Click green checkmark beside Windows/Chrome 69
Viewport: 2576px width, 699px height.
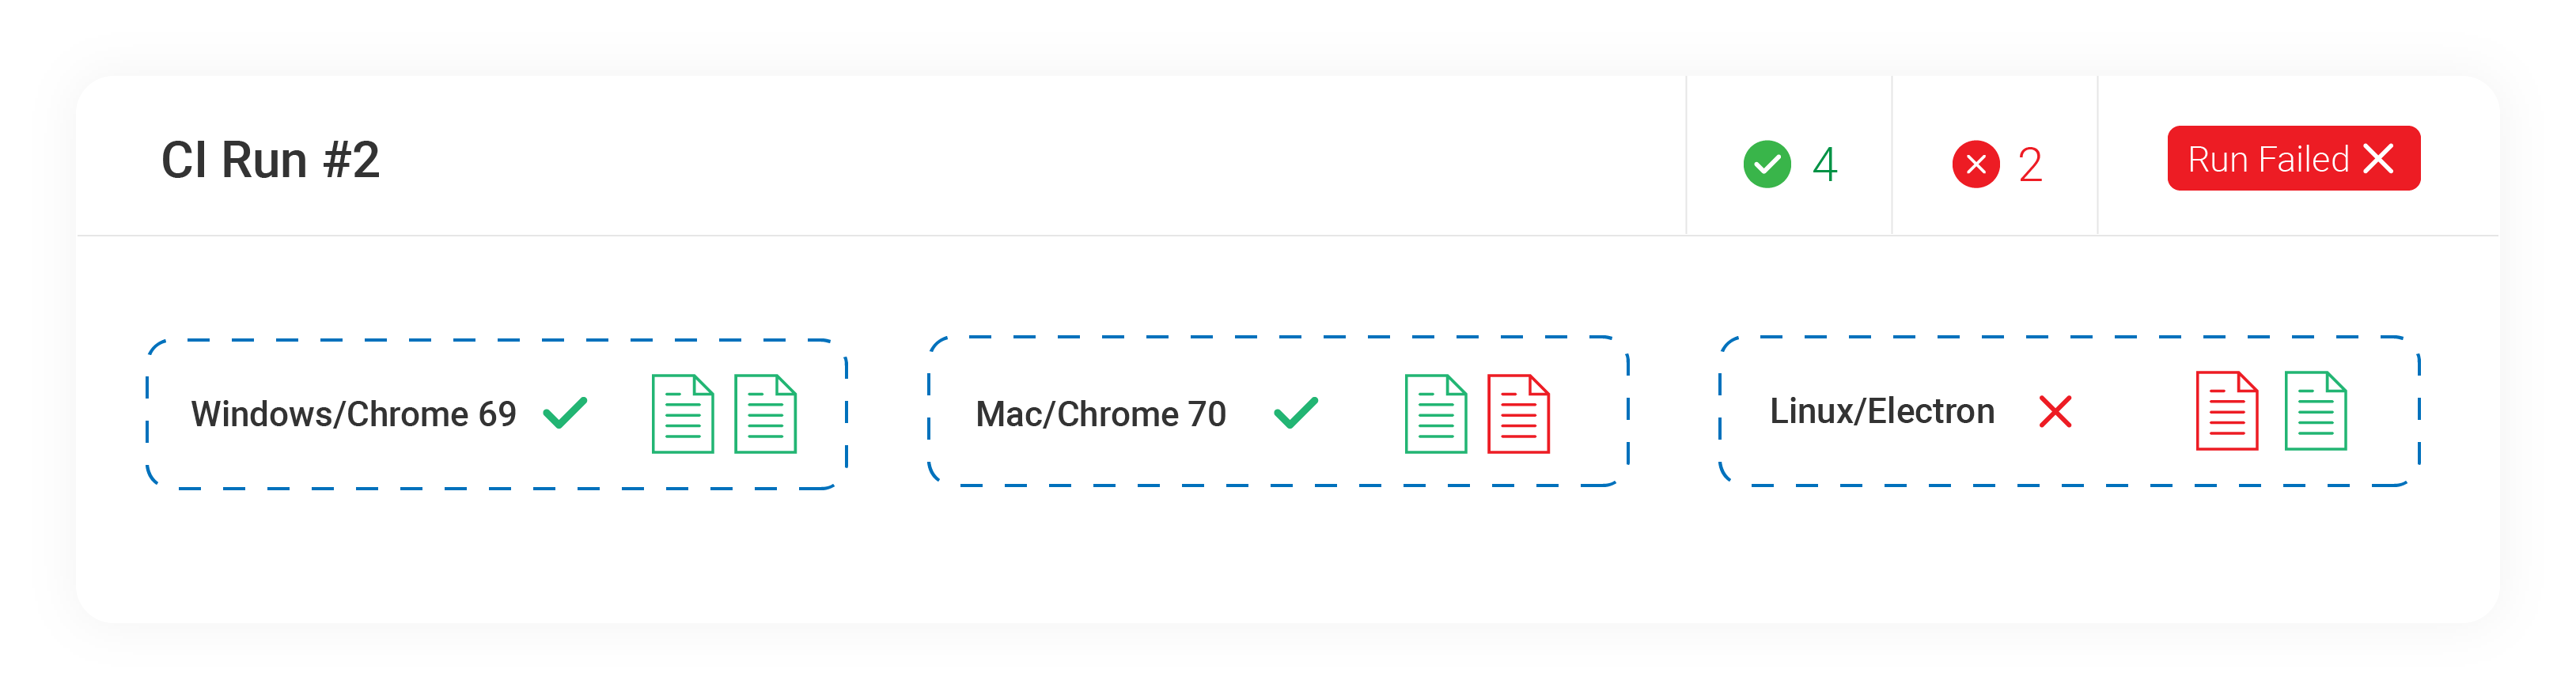(x=565, y=413)
